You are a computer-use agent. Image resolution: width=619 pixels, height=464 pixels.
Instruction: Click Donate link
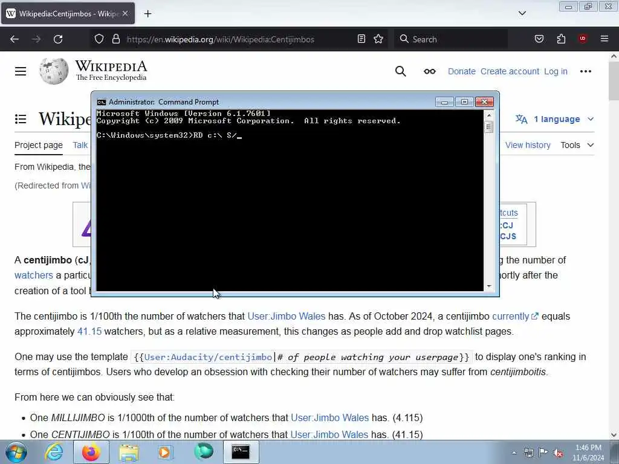coord(461,71)
